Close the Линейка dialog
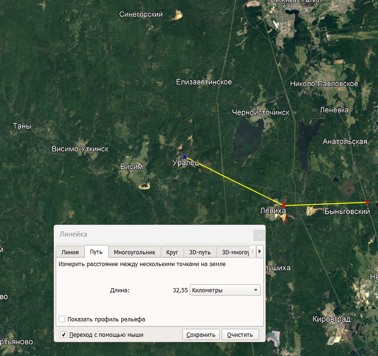Screen dimensions: 378x356 [x=259, y=235]
